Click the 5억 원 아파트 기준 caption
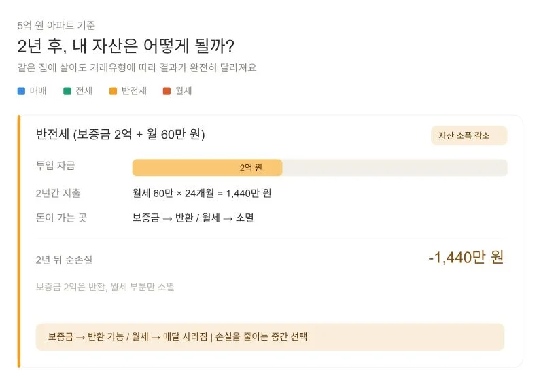Screen dimensions: 539x382 (x=56, y=25)
